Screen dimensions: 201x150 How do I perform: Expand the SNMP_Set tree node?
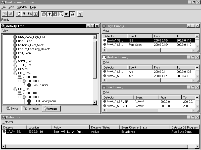10,61
